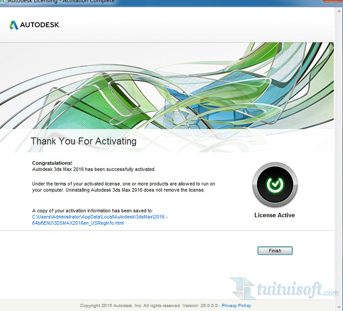Viewport: 343px width, 311px height.
Task: Click the '3ds Max 2016 has been successfully activated' line
Action: pos(93,169)
